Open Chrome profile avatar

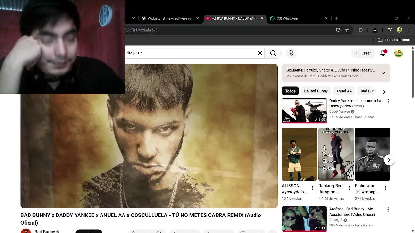[x=399, y=30]
